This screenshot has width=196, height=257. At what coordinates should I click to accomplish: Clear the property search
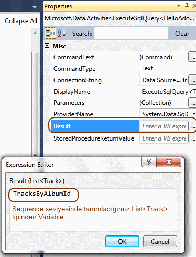point(182,33)
